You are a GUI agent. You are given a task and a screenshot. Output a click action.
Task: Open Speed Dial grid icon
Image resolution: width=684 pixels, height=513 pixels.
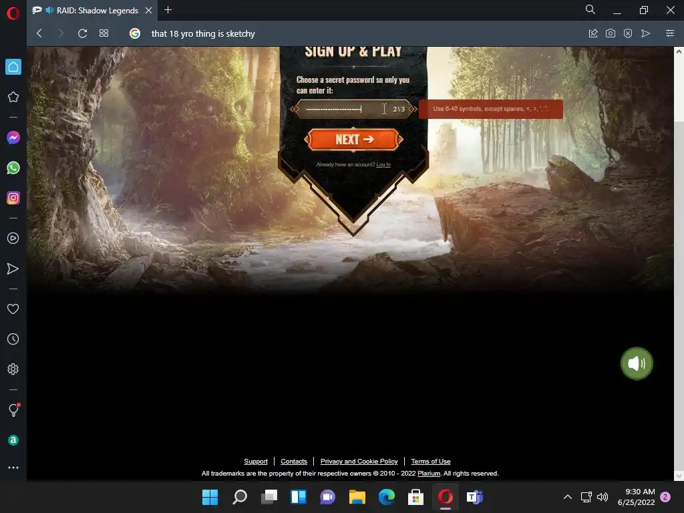click(104, 33)
